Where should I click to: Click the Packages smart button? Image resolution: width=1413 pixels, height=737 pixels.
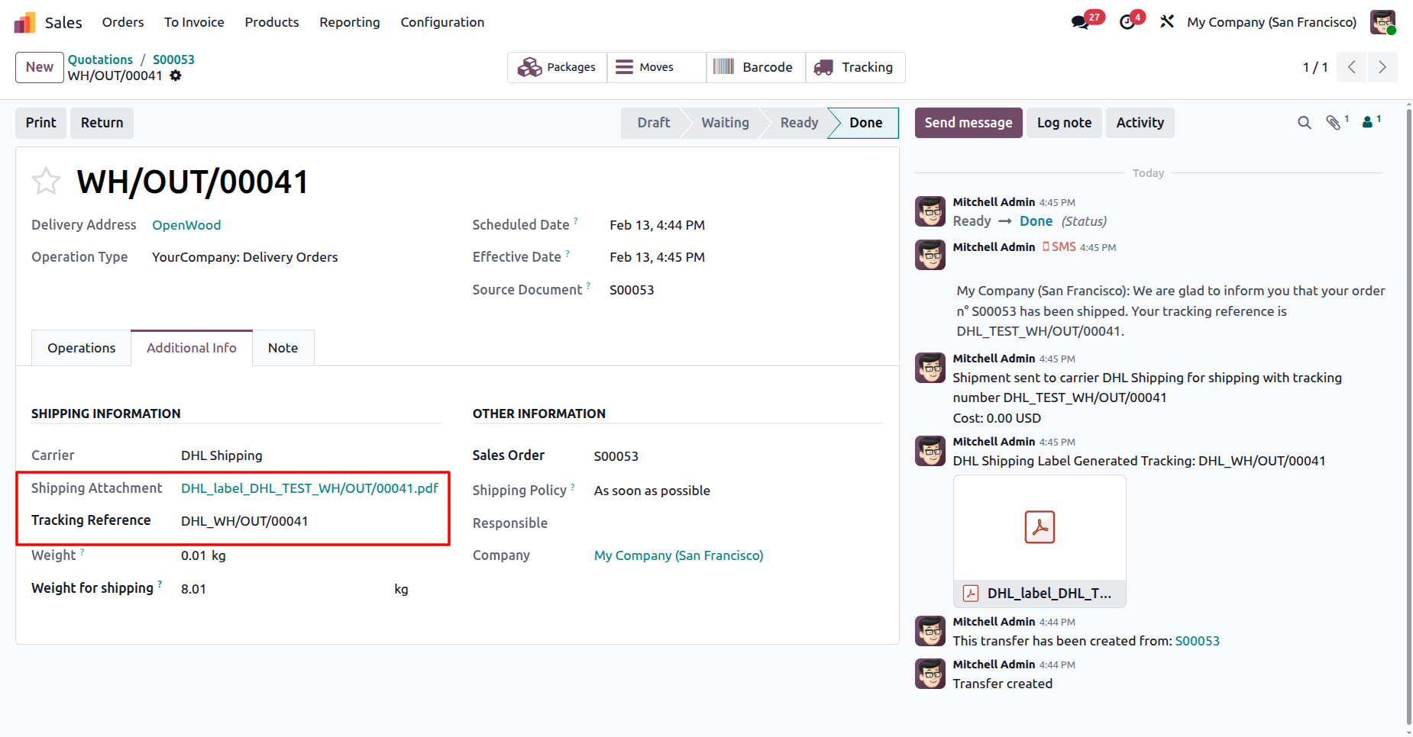pyautogui.click(x=557, y=67)
